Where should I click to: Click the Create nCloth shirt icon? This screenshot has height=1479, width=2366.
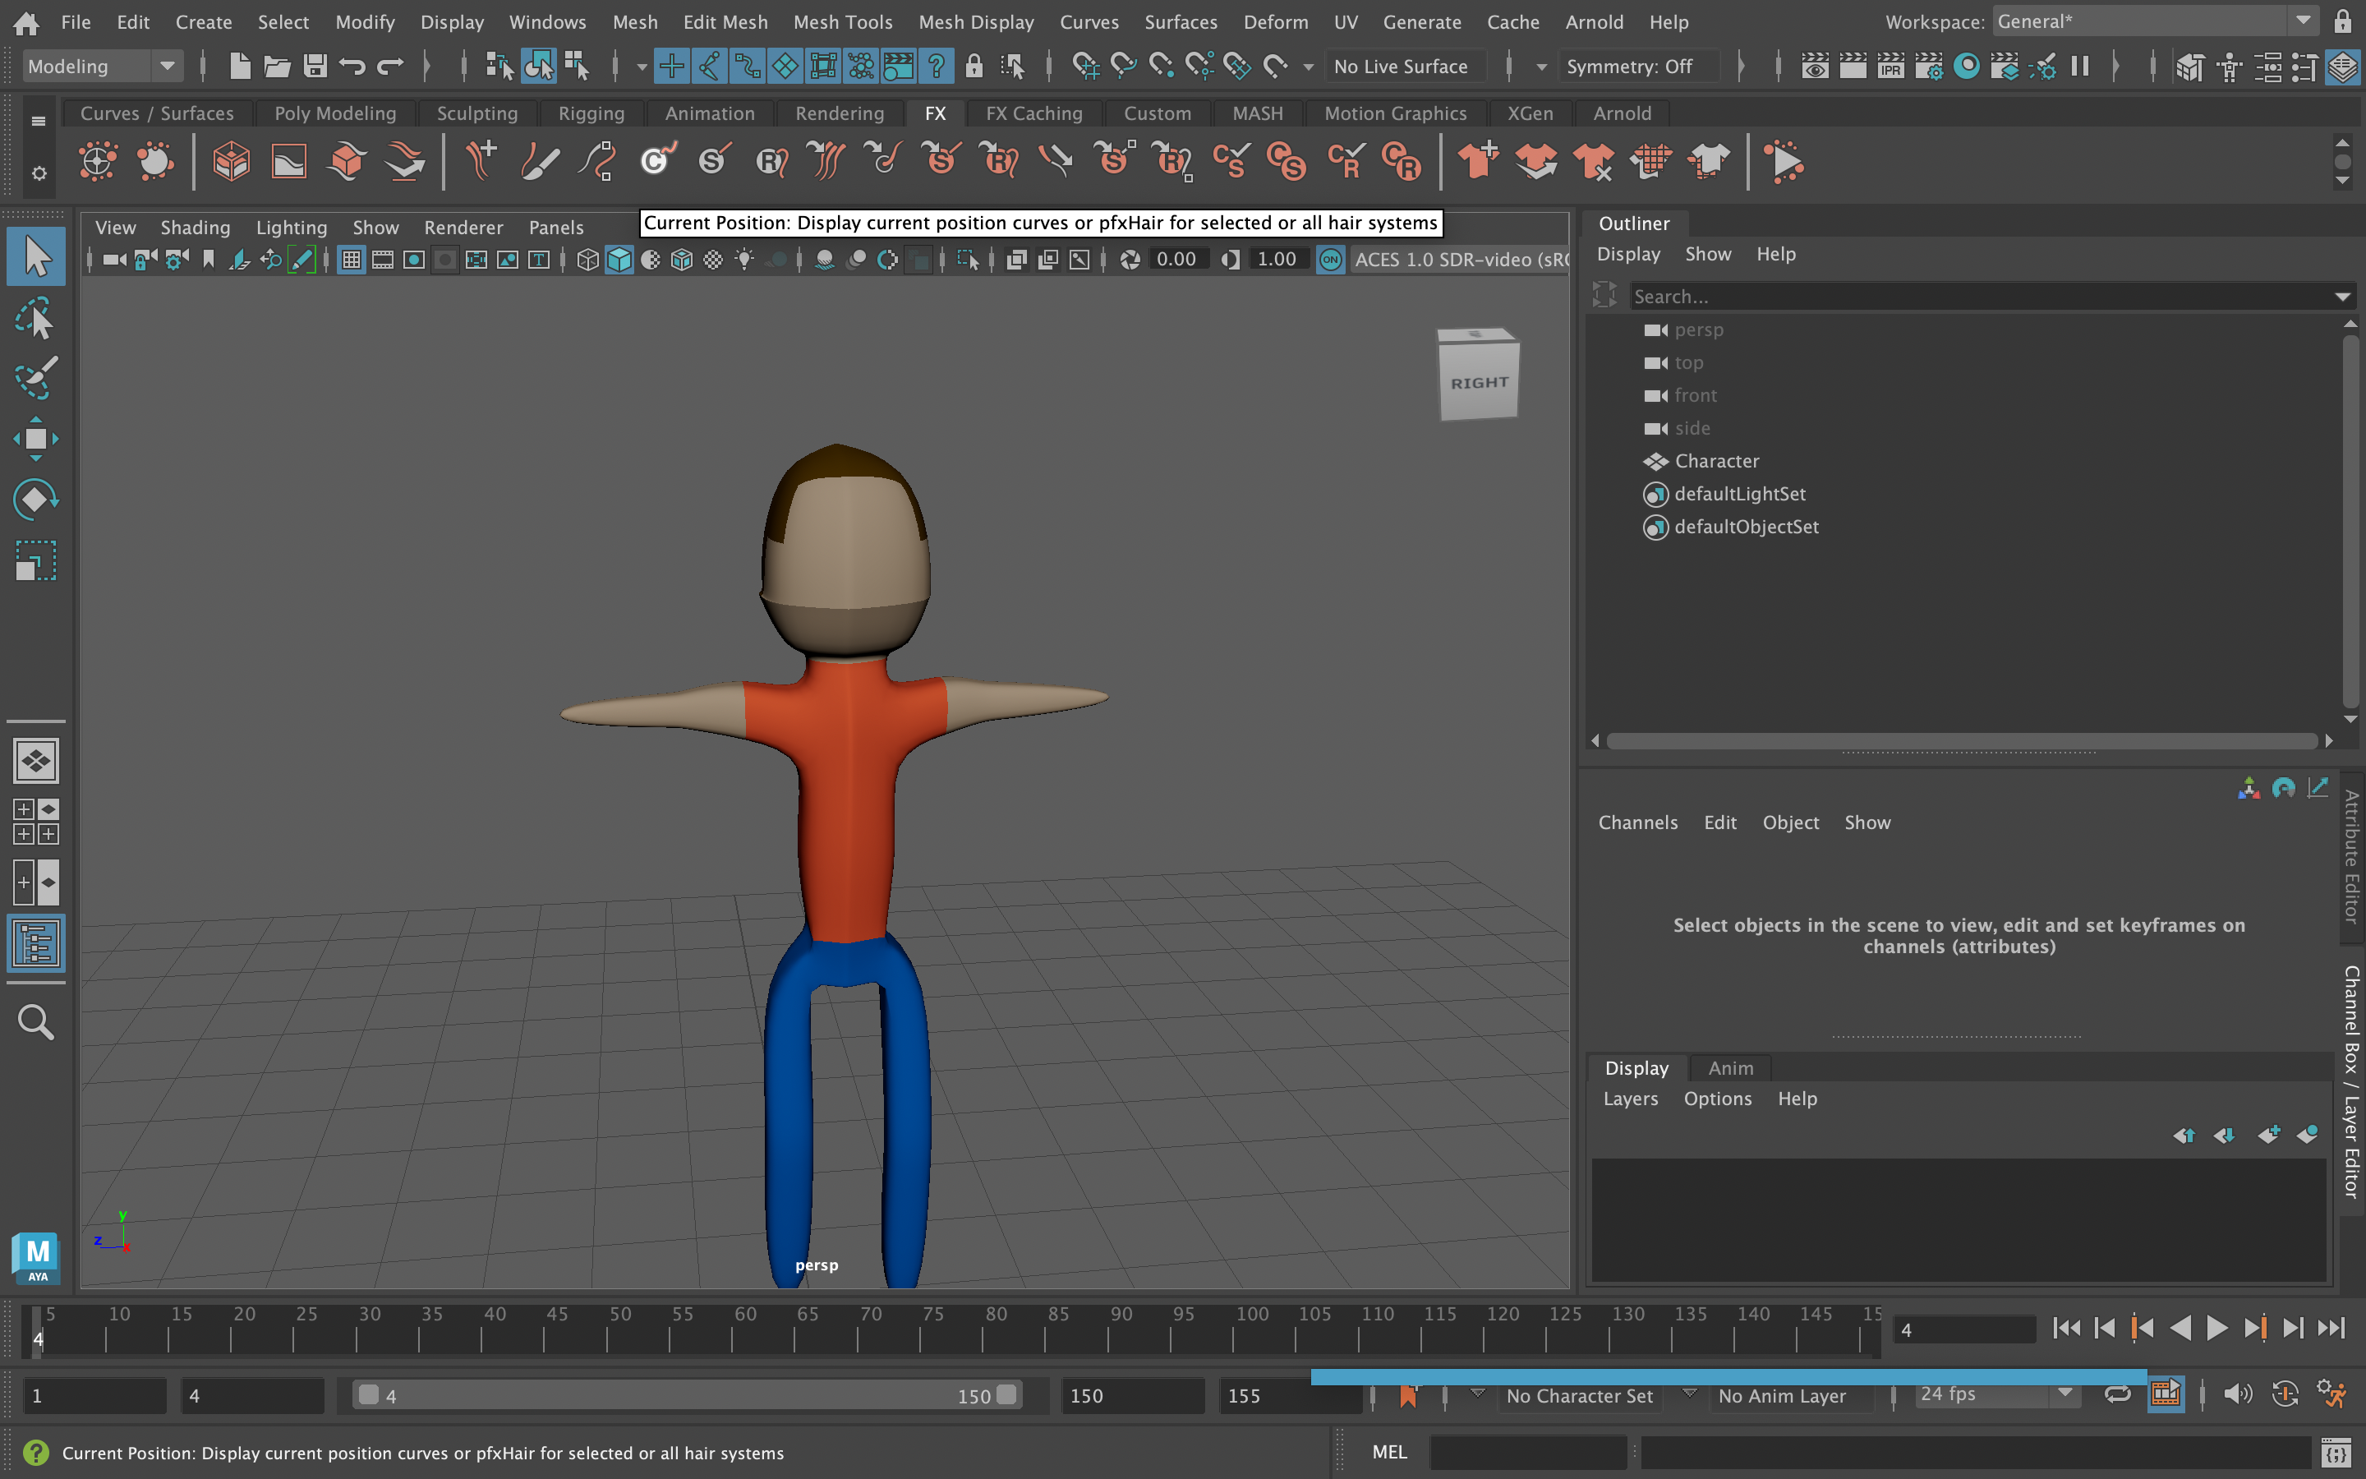[1477, 161]
